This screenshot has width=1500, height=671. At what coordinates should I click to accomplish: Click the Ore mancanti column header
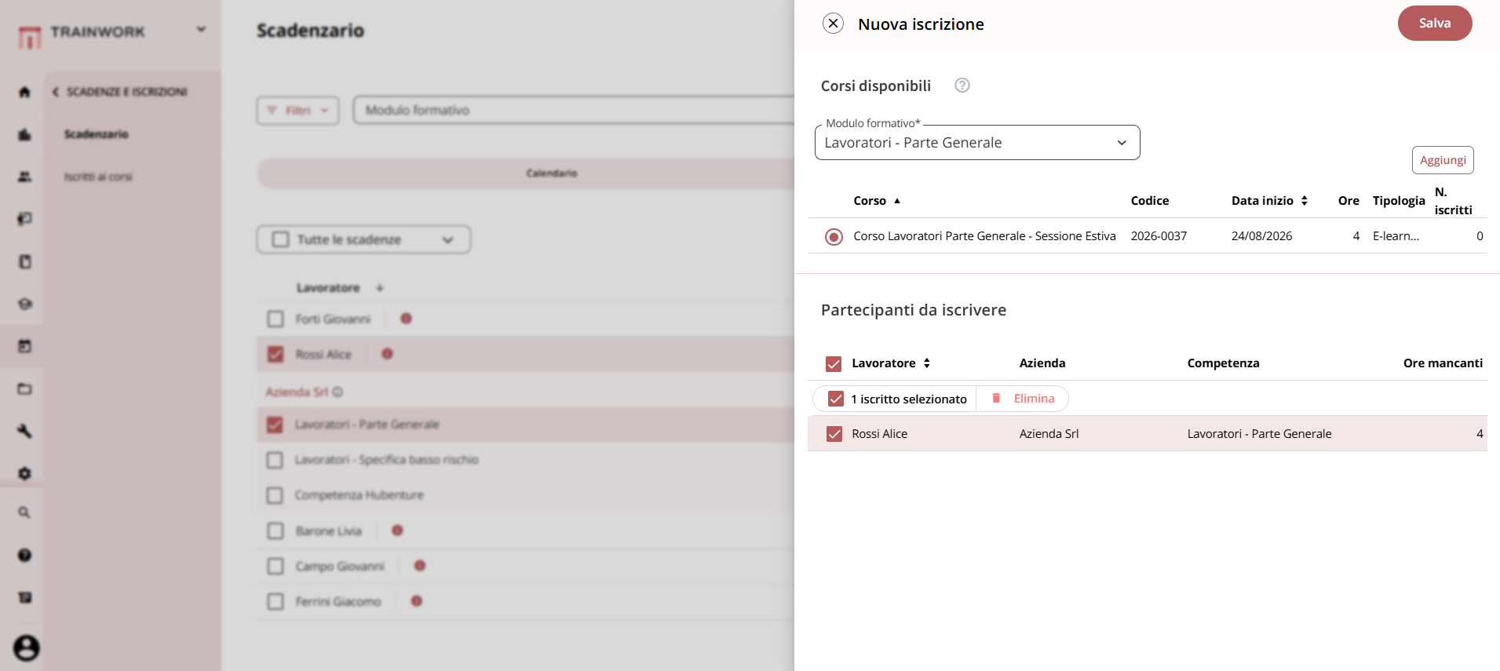1443,363
